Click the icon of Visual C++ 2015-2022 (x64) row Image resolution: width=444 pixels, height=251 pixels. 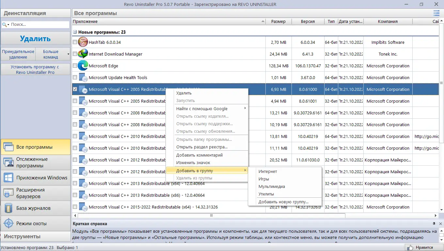[x=83, y=207]
